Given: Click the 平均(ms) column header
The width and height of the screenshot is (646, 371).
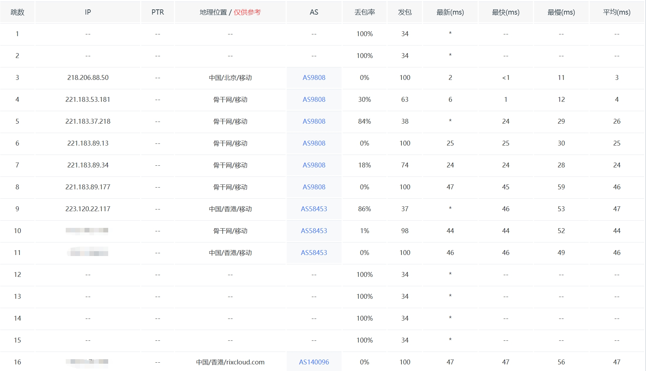Looking at the screenshot, I should coord(616,12).
